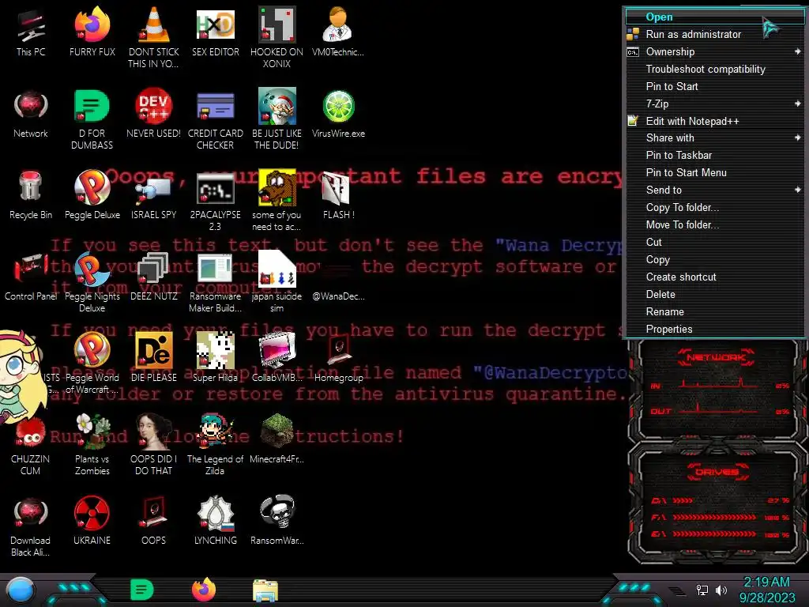Choose Rename in the context menu
The width and height of the screenshot is (809, 607).
tap(714, 311)
